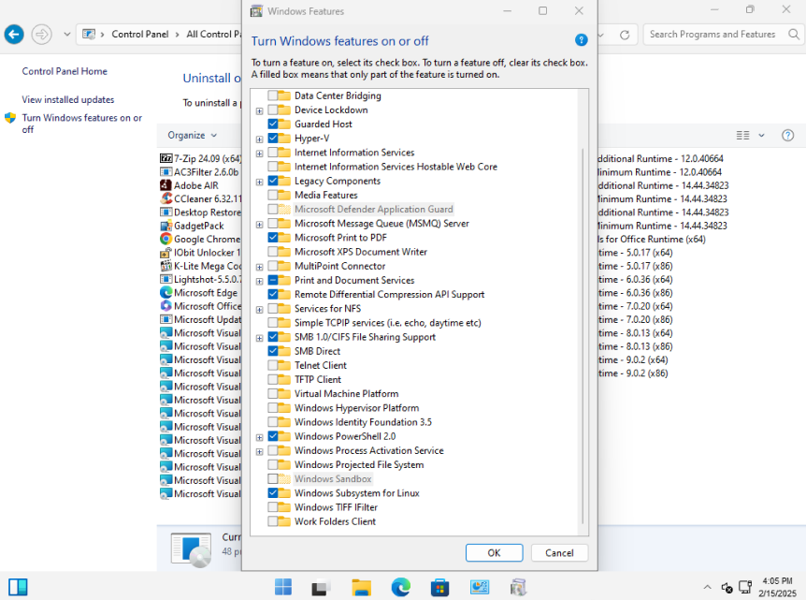Select the Lightshot-5.5.0.7 program entry
806x600 pixels.
click(x=200, y=279)
